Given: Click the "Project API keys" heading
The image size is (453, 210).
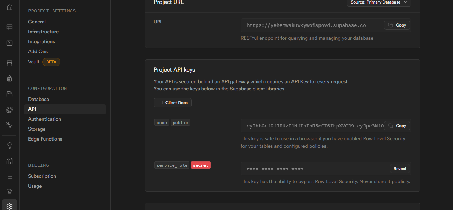Looking at the screenshot, I should click(174, 70).
